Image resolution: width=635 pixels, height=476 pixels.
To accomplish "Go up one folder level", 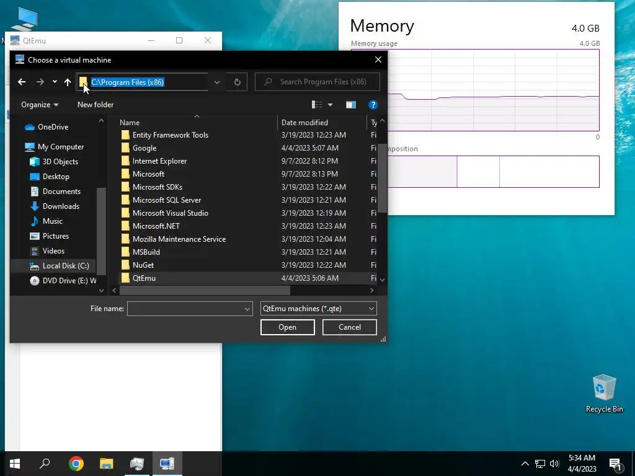I will (68, 82).
